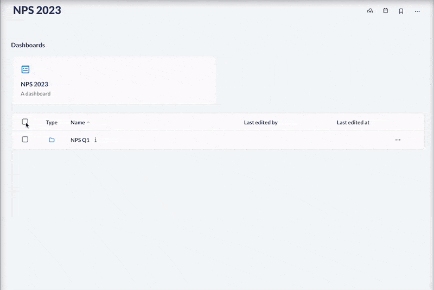Open the events calendar icon
Screen dimensions: 434x290
[385, 11]
